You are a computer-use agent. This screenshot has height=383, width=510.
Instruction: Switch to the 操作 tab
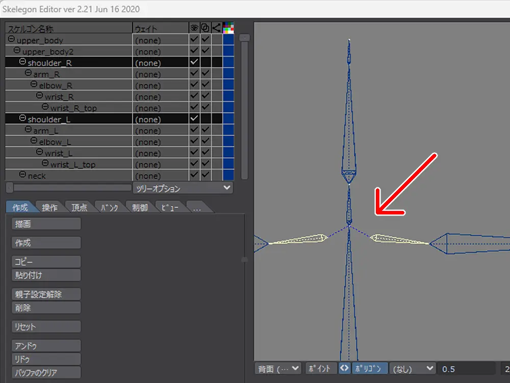50,207
